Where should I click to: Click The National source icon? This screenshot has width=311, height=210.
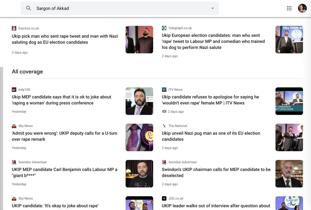tap(164, 126)
